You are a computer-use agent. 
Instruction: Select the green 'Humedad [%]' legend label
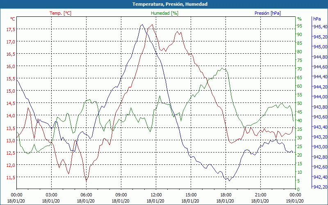pos(165,13)
